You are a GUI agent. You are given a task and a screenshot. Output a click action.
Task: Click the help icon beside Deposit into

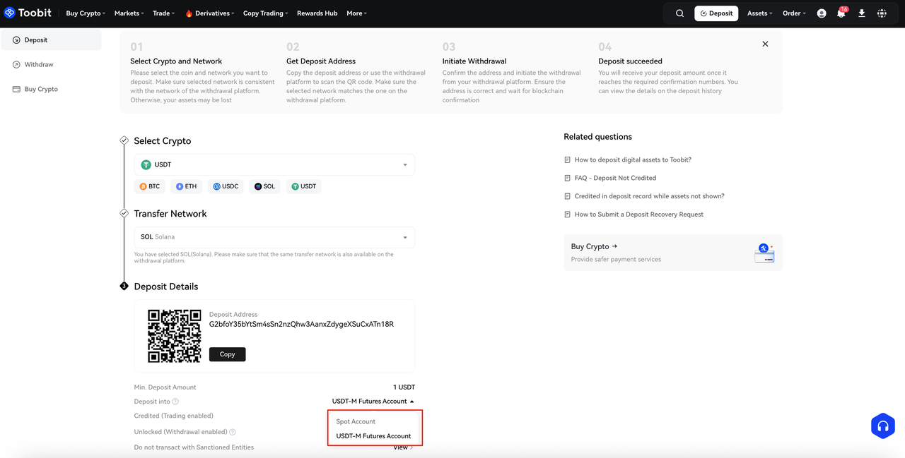[175, 402]
